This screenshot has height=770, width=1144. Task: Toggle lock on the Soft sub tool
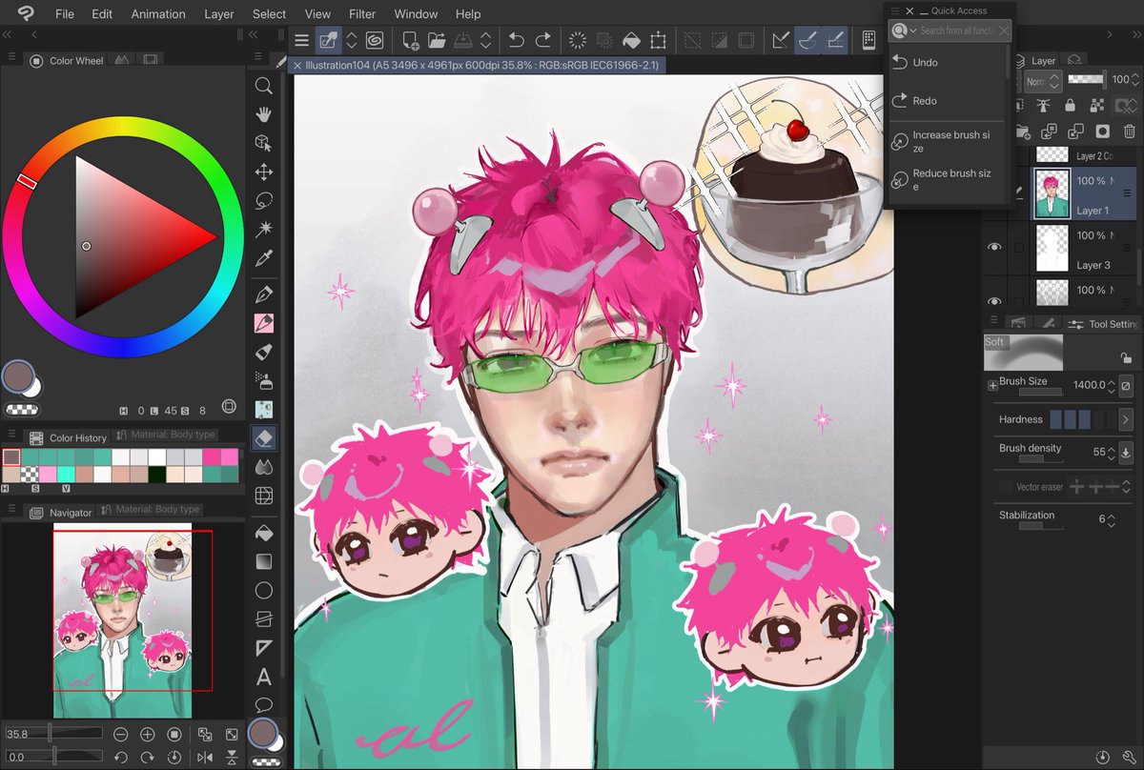(x=1127, y=358)
